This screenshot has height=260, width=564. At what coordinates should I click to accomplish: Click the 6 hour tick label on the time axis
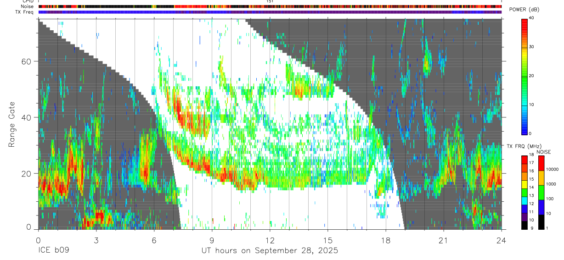(154, 240)
